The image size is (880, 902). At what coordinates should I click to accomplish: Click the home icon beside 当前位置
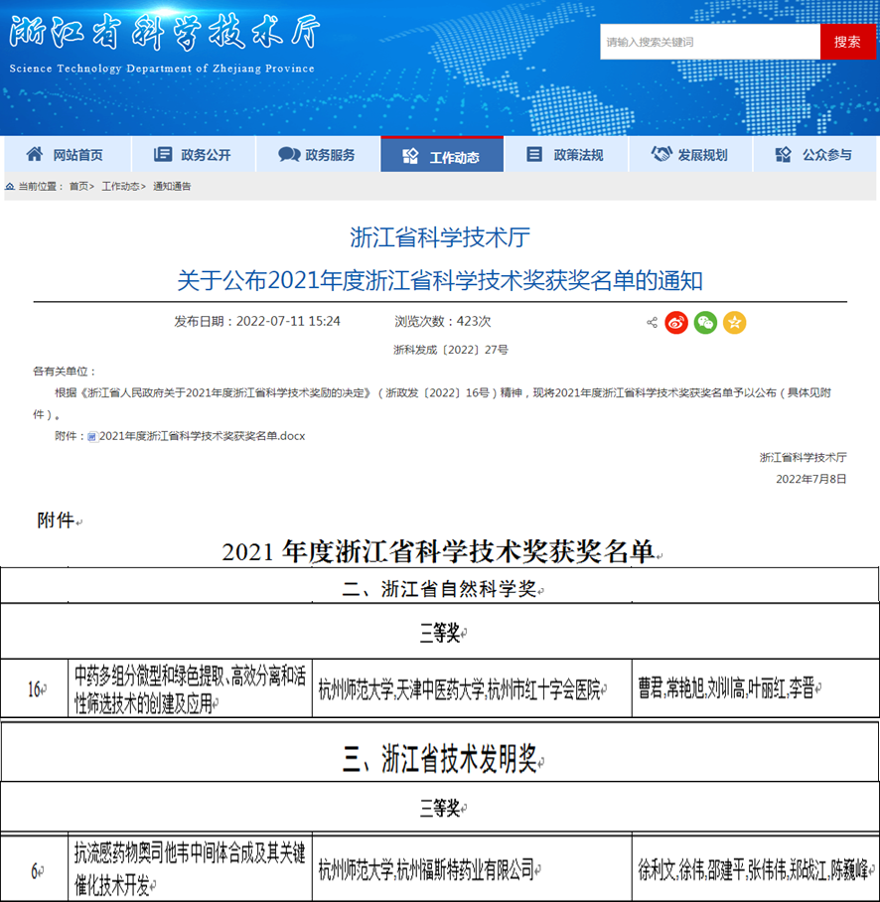point(10,187)
